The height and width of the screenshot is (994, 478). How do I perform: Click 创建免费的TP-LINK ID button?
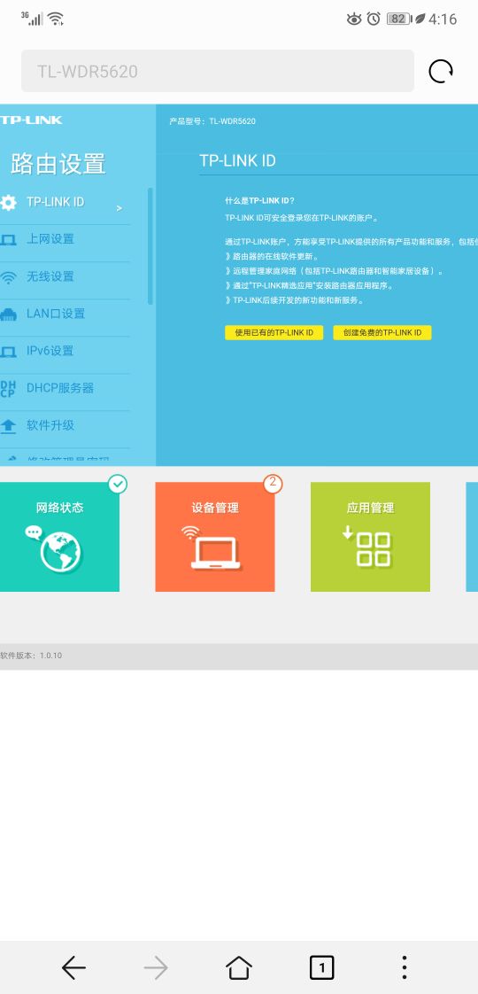(x=382, y=333)
